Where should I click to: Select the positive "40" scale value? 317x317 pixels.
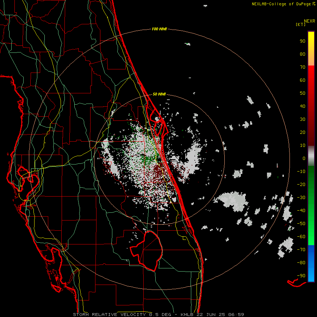pyautogui.click(x=303, y=106)
